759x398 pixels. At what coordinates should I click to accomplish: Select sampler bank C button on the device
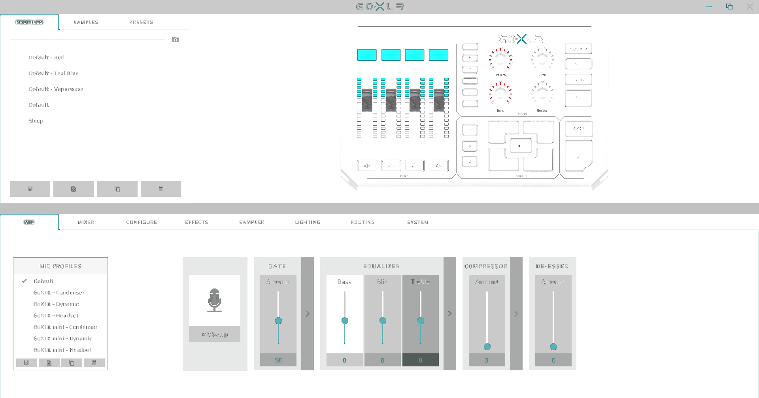pos(470,161)
